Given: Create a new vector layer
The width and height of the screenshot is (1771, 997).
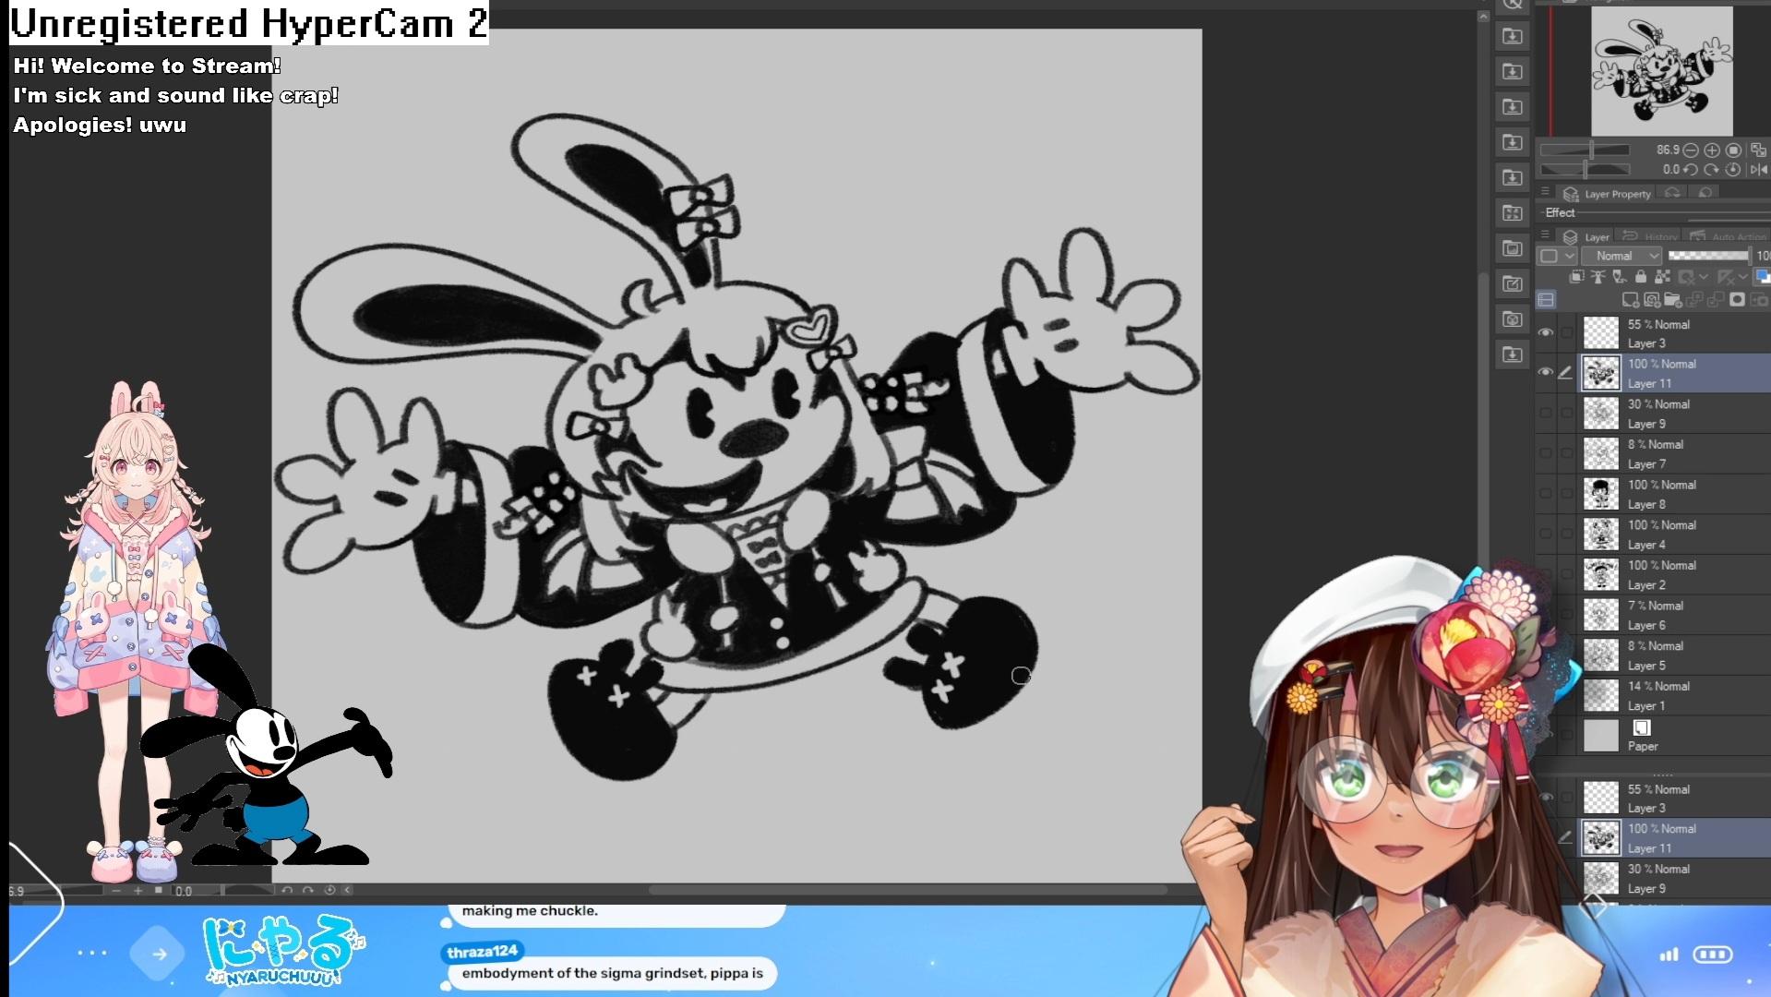Looking at the screenshot, I should tap(1652, 299).
